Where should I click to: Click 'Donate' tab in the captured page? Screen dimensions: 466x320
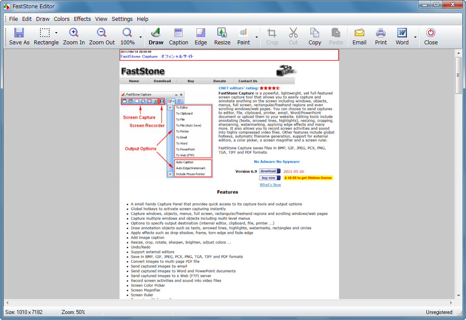220,81
